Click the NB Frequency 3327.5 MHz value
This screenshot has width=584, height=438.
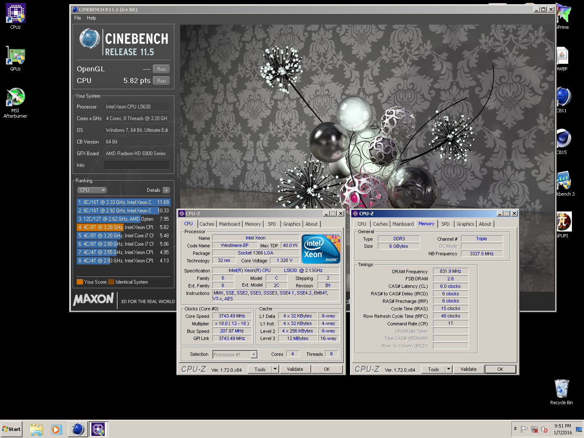pyautogui.click(x=482, y=254)
